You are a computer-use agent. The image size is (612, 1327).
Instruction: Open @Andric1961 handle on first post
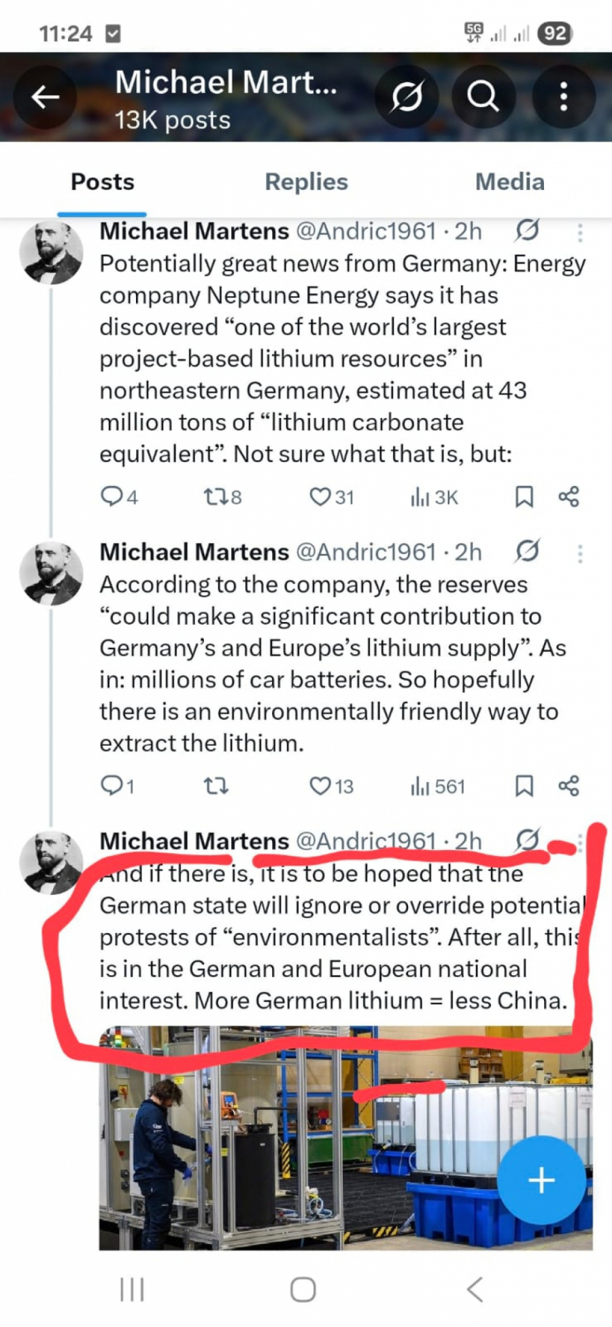[x=366, y=231]
